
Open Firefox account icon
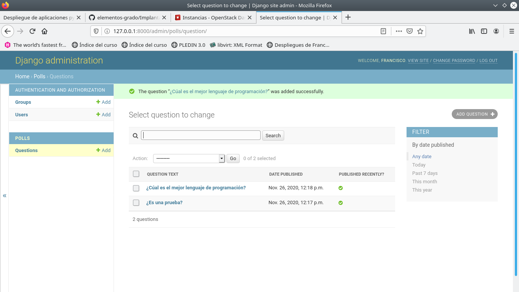point(496,31)
